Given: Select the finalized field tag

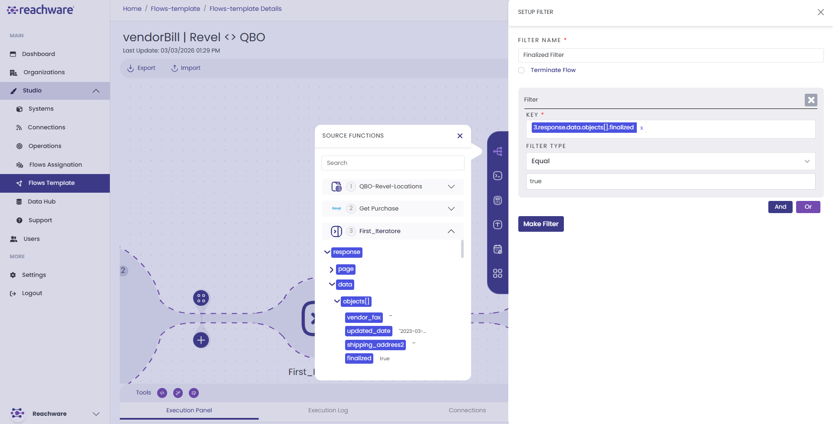Looking at the screenshot, I should [x=359, y=358].
